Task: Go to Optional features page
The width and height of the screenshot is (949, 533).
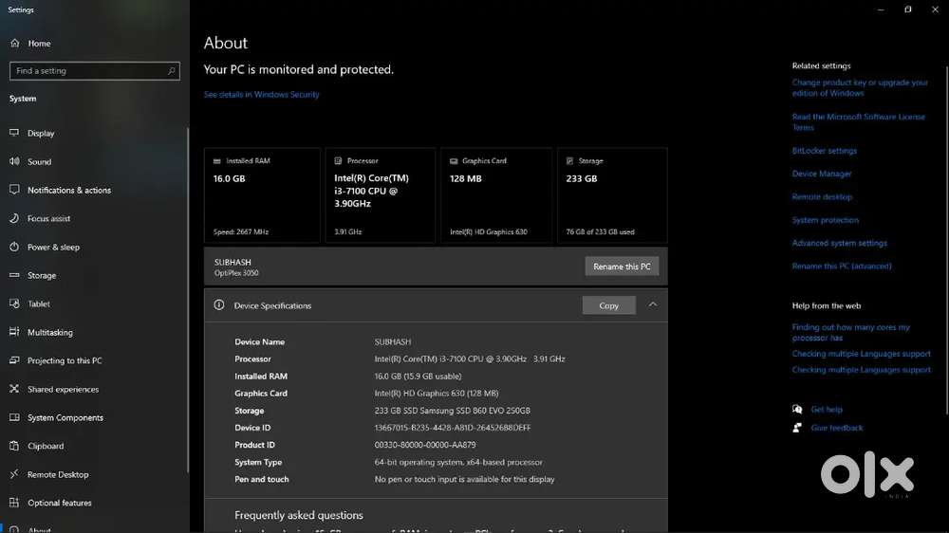Action: click(x=59, y=503)
